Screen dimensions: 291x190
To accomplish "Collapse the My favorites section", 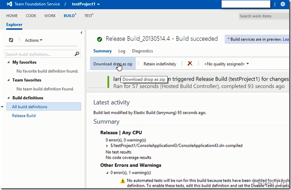I will pos(8,62).
